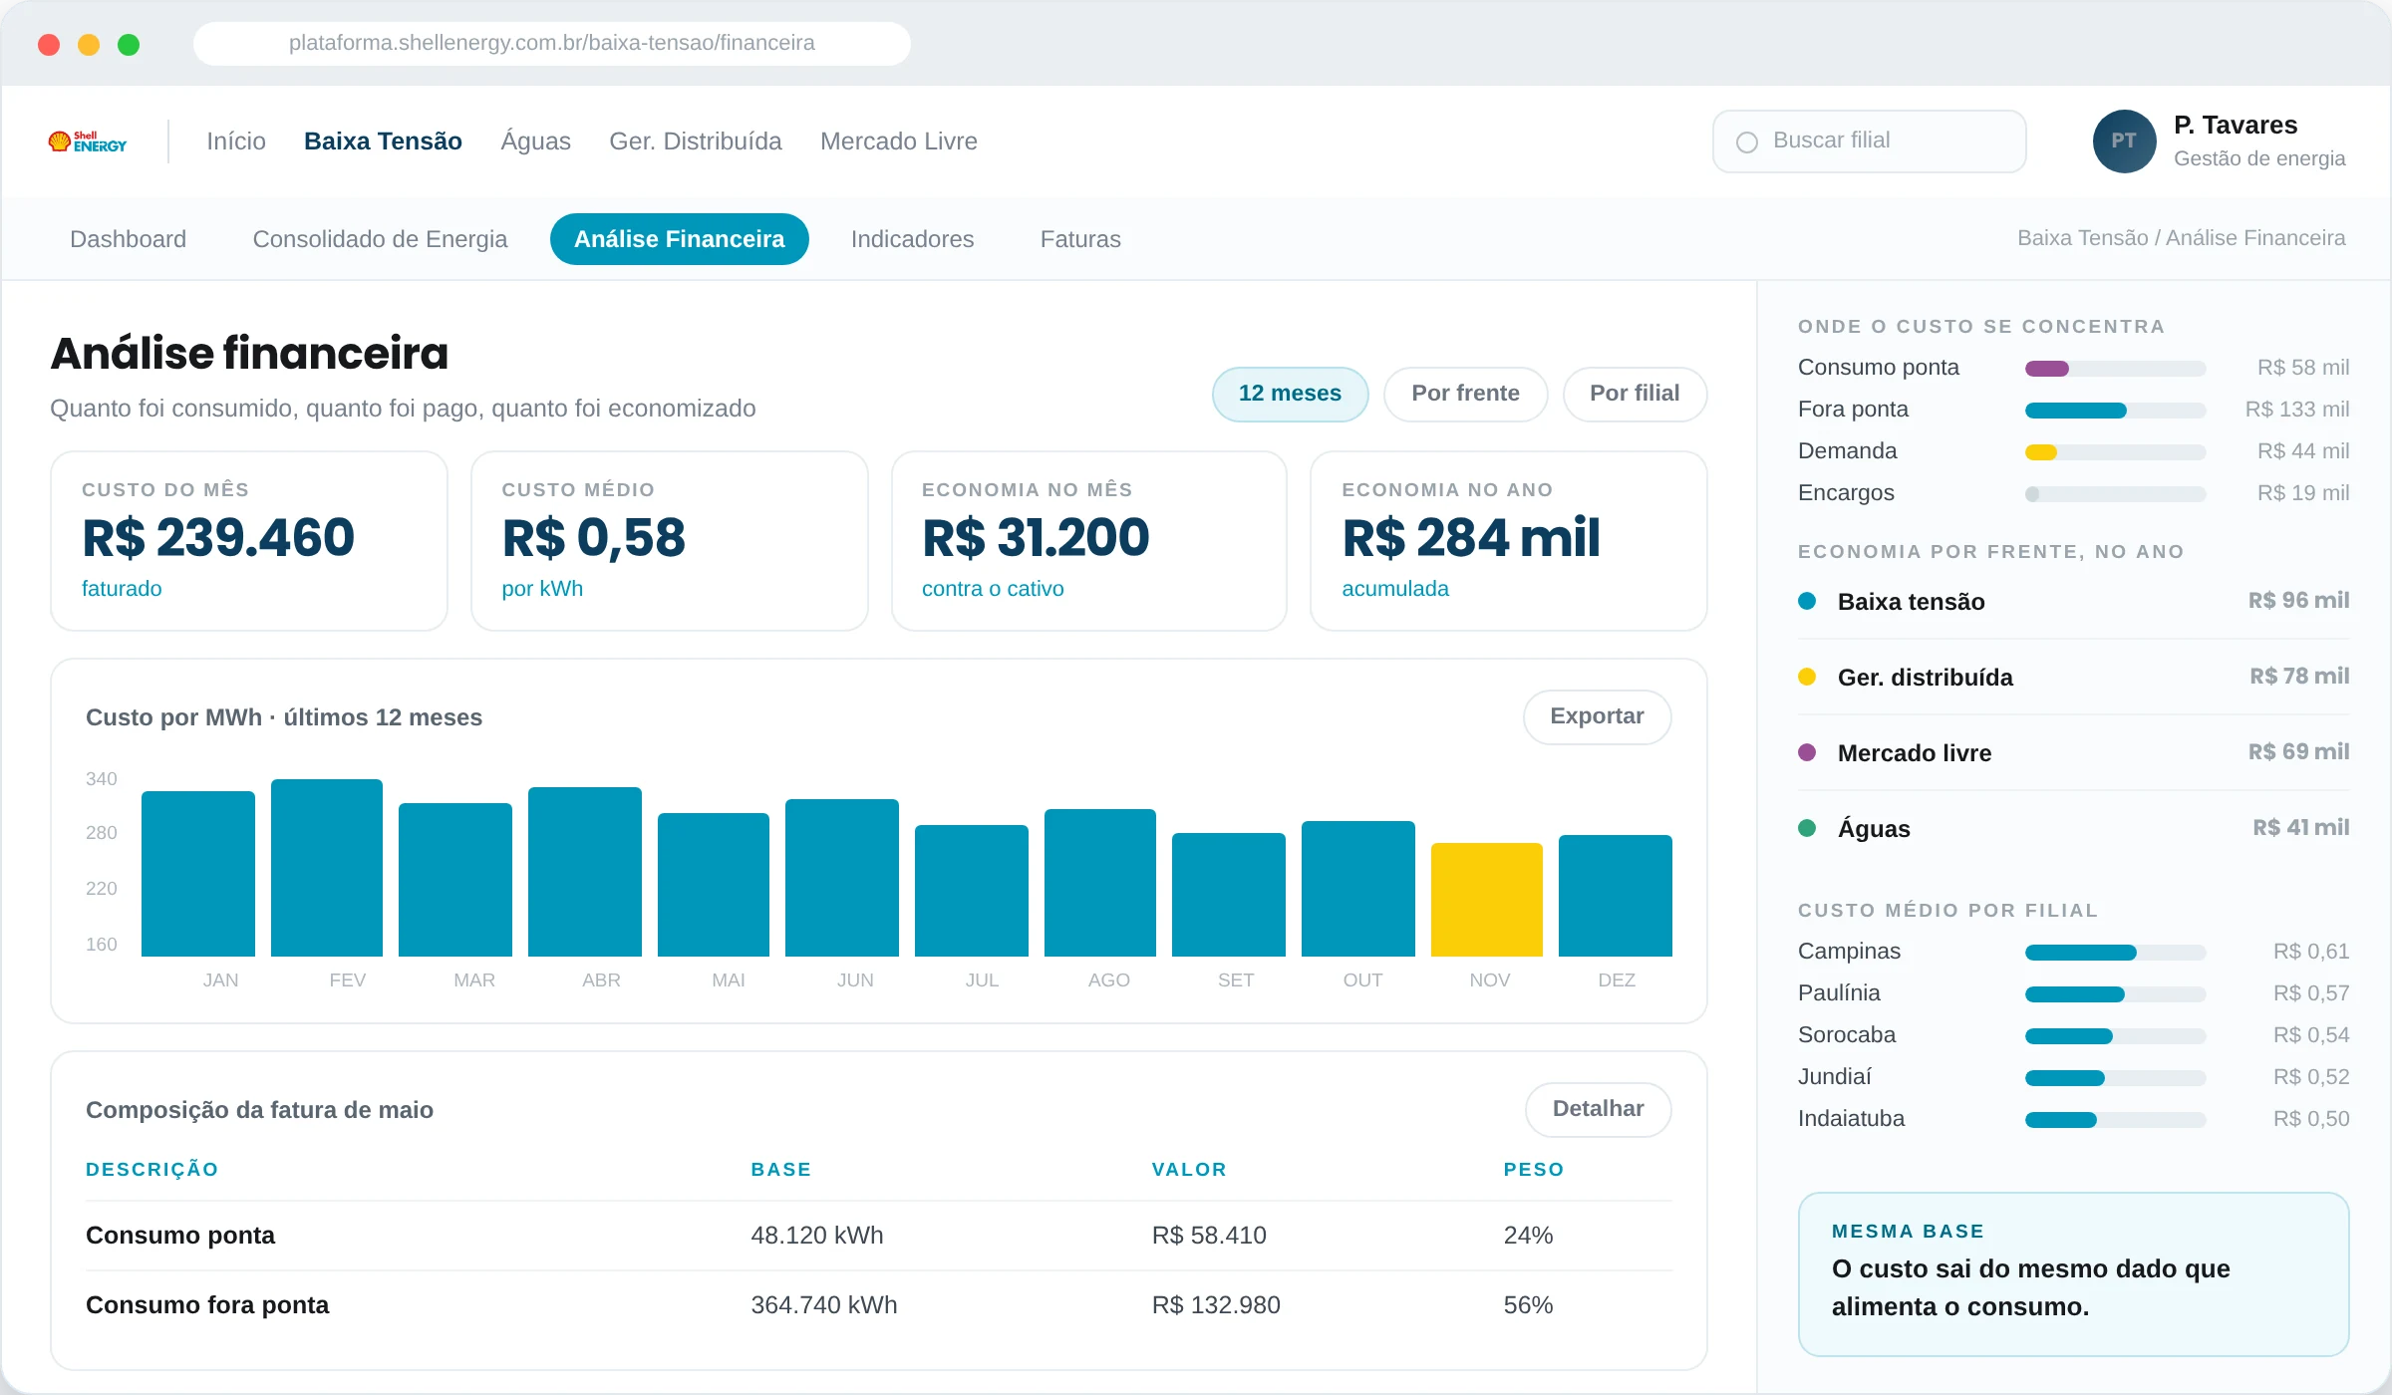
Task: Open Mercado Livre navigation item
Action: point(899,141)
